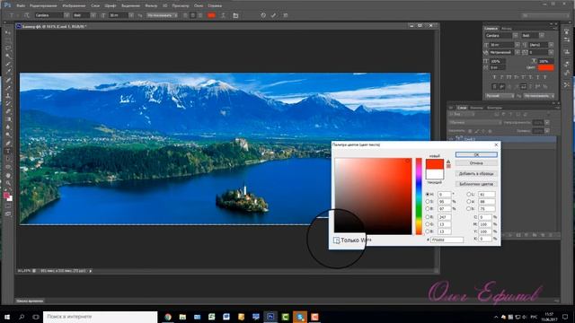Open font family dropdown in options bar

click(x=66, y=15)
